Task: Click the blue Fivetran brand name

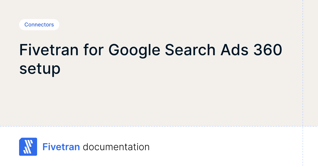Action: click(61, 147)
